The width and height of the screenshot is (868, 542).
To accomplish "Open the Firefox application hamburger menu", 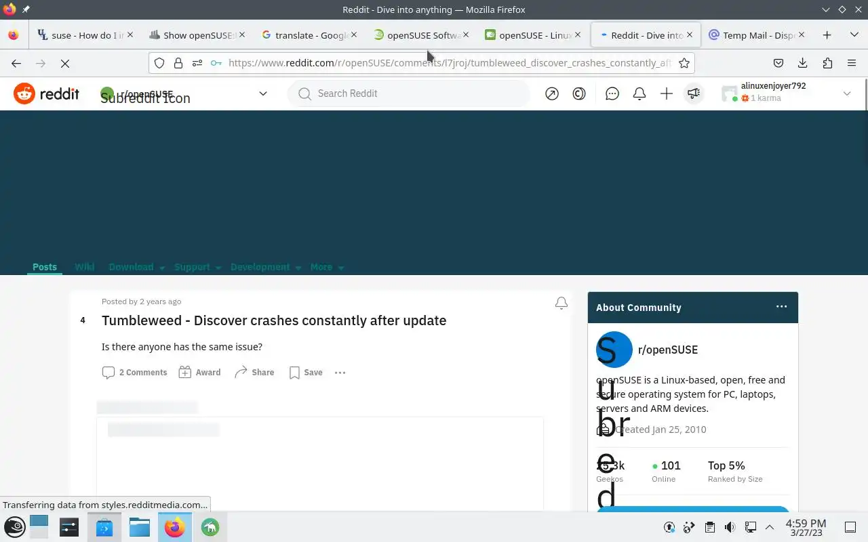I will [x=852, y=63].
